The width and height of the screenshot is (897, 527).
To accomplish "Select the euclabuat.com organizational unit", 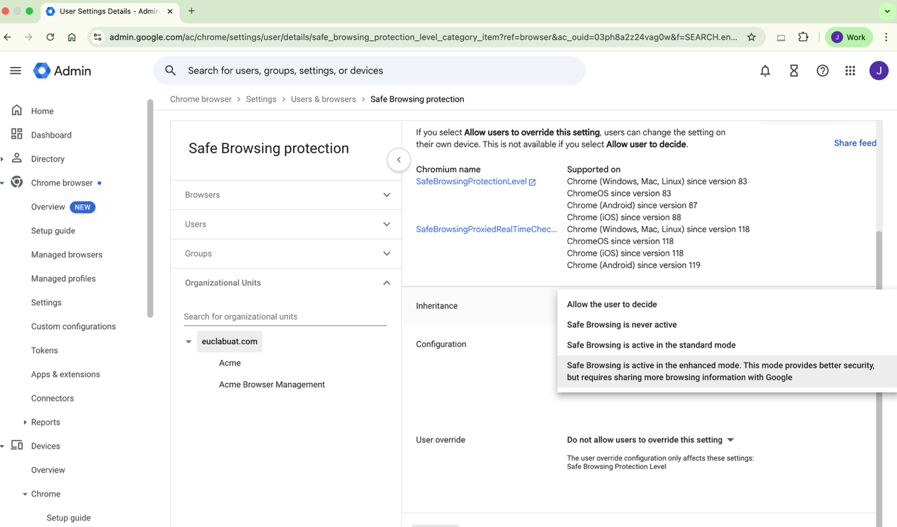I will (x=230, y=342).
